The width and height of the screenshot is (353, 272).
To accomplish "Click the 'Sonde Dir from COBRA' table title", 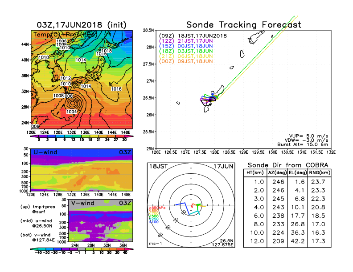I will point(288,165).
